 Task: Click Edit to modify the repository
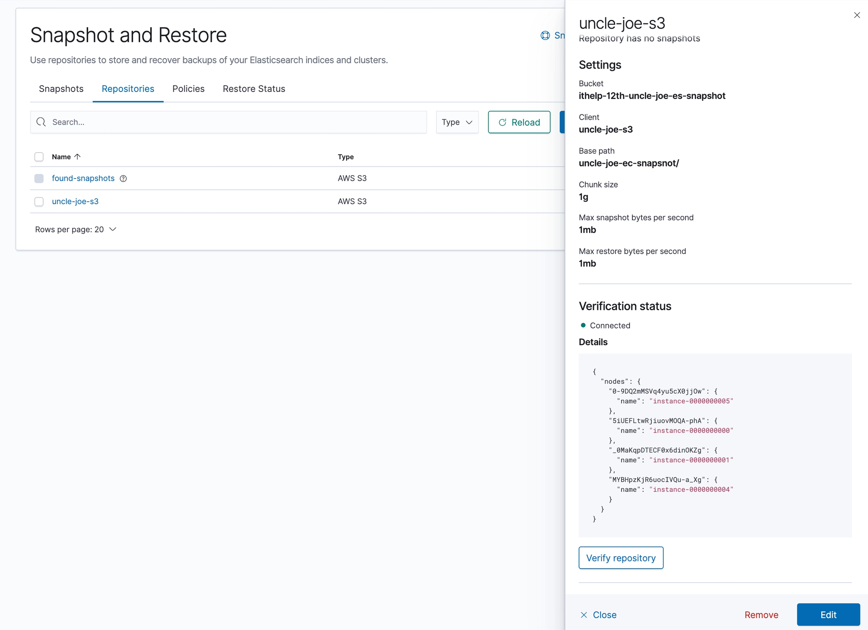pyautogui.click(x=828, y=615)
